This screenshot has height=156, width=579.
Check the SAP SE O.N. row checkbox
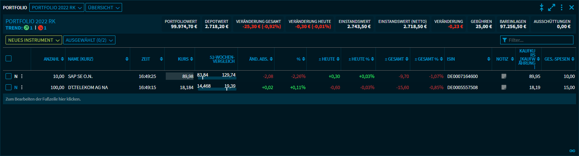[9, 77]
